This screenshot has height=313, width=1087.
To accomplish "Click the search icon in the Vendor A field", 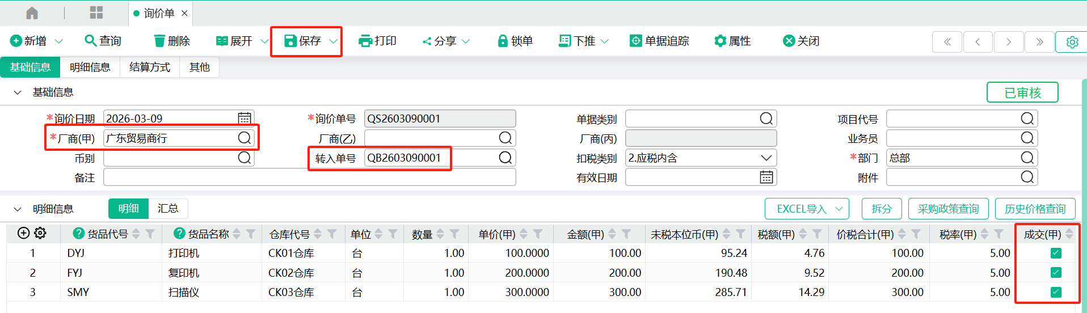I will 245,138.
